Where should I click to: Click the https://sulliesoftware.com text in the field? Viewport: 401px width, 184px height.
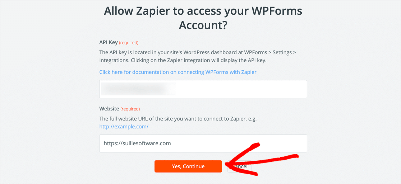pos(137,143)
